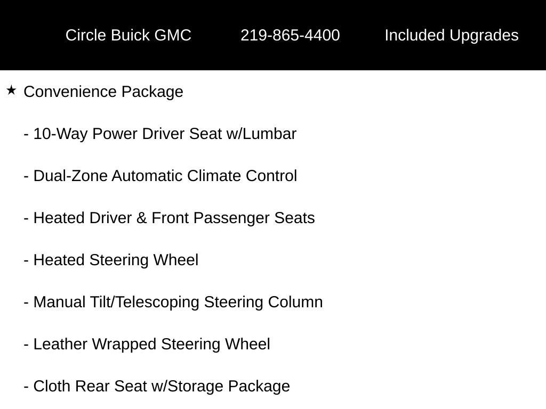
Task: Click the dash bullet before Cloth Rear Seat
Action: click(26, 387)
